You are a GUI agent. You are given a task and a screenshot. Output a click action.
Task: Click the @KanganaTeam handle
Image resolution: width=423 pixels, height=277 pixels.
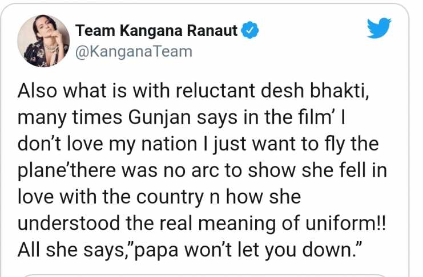tap(134, 51)
